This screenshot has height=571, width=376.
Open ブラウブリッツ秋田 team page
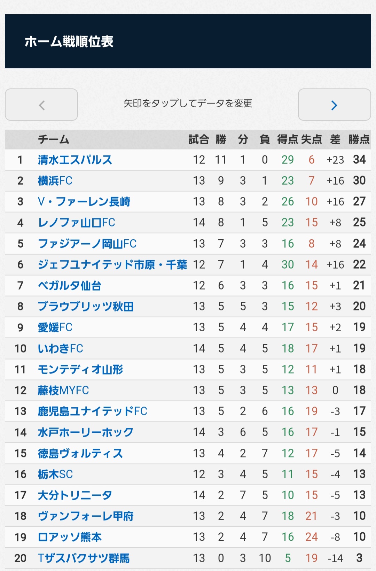(86, 307)
